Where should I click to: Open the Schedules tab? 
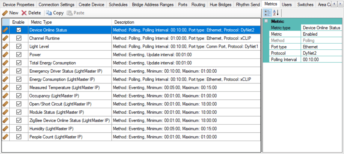point(118,4)
